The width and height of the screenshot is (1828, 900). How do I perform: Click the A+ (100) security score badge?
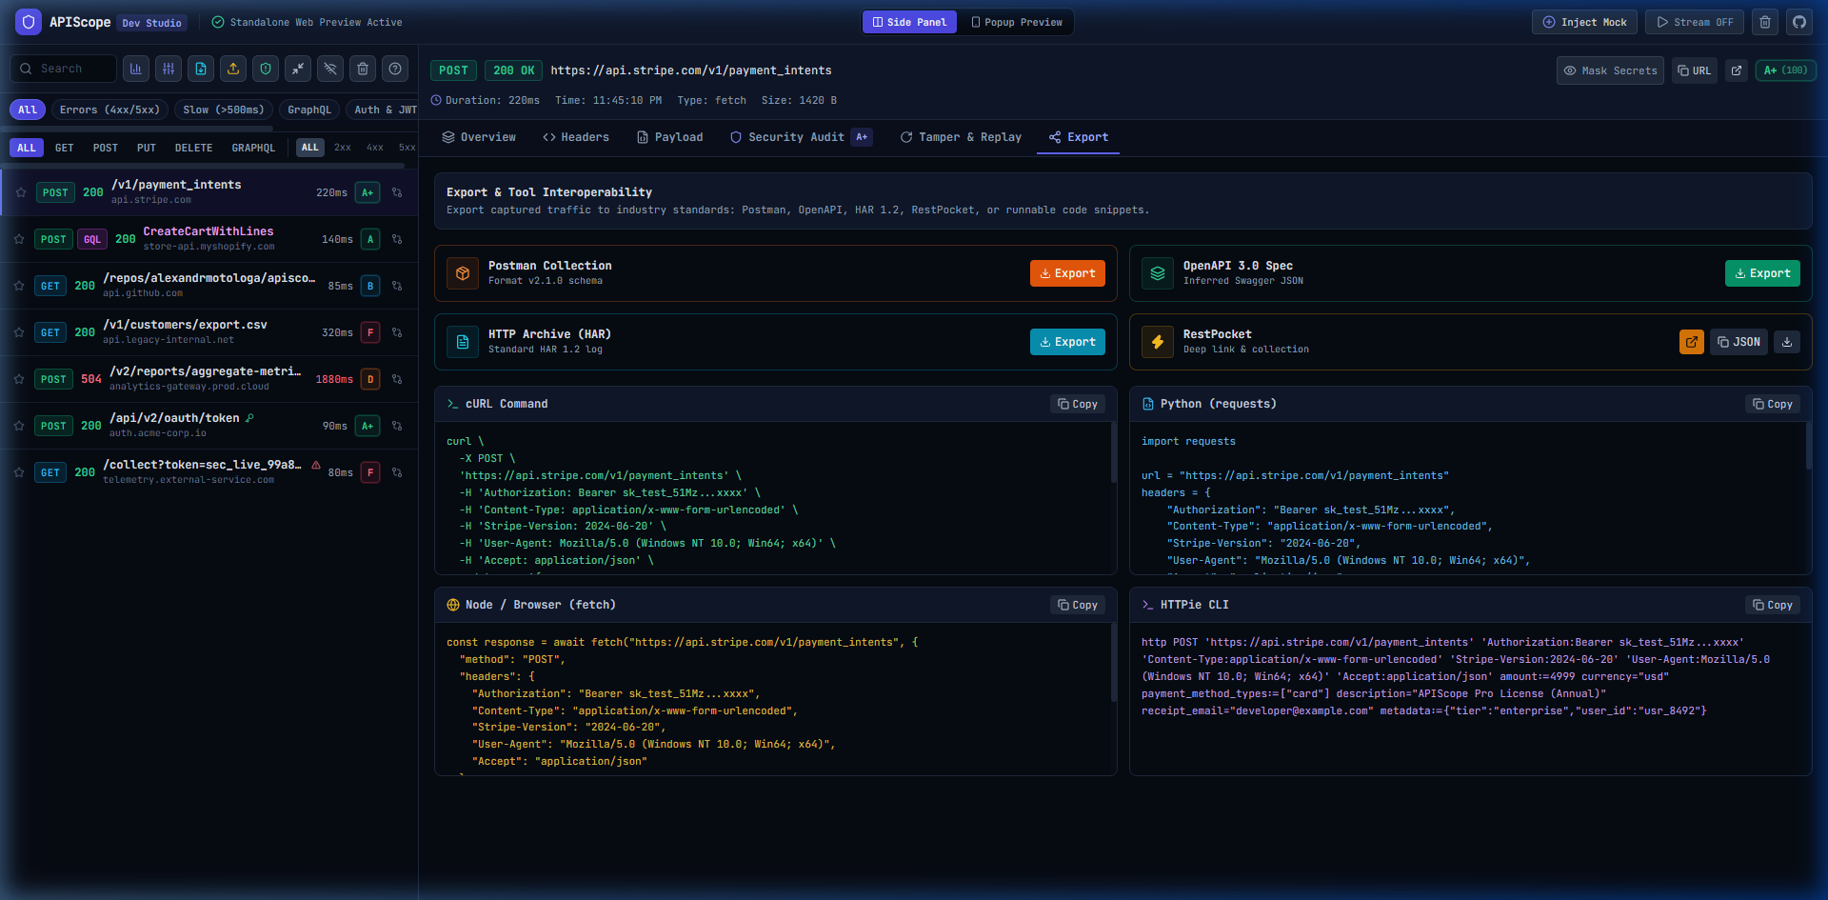pos(1785,70)
